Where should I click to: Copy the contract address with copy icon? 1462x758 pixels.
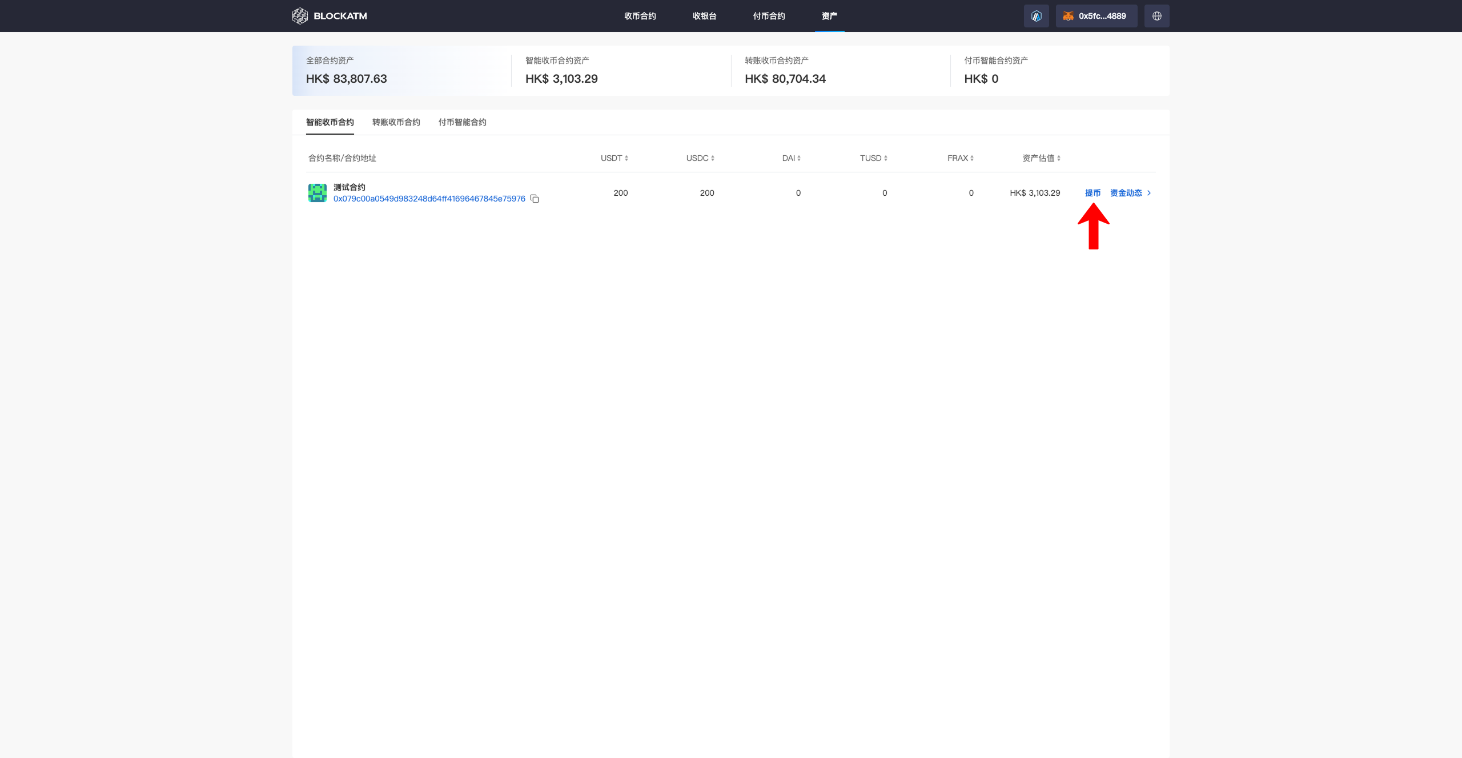pos(535,199)
